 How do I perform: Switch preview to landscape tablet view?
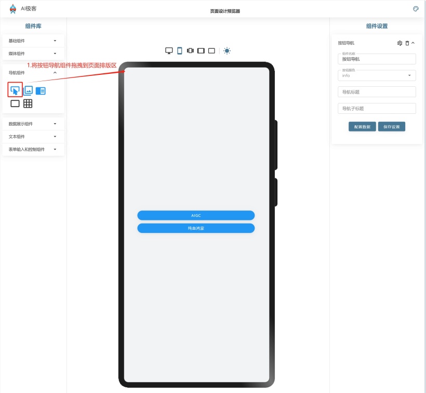pyautogui.click(x=201, y=50)
